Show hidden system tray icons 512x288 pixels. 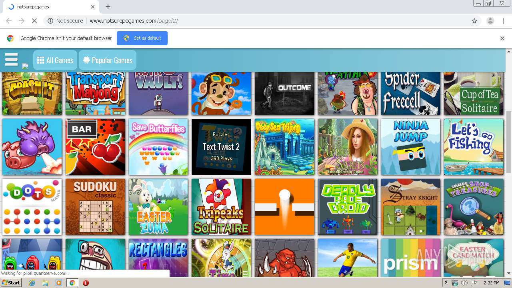(446, 283)
